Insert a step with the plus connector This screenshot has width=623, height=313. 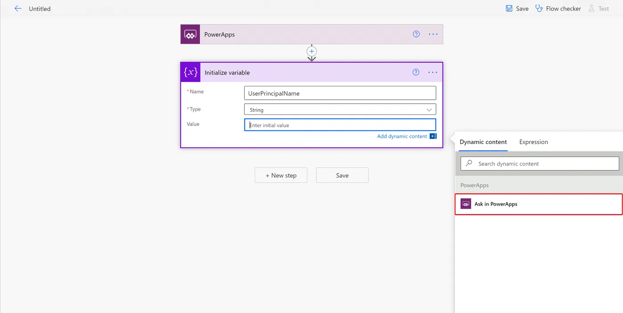click(311, 51)
